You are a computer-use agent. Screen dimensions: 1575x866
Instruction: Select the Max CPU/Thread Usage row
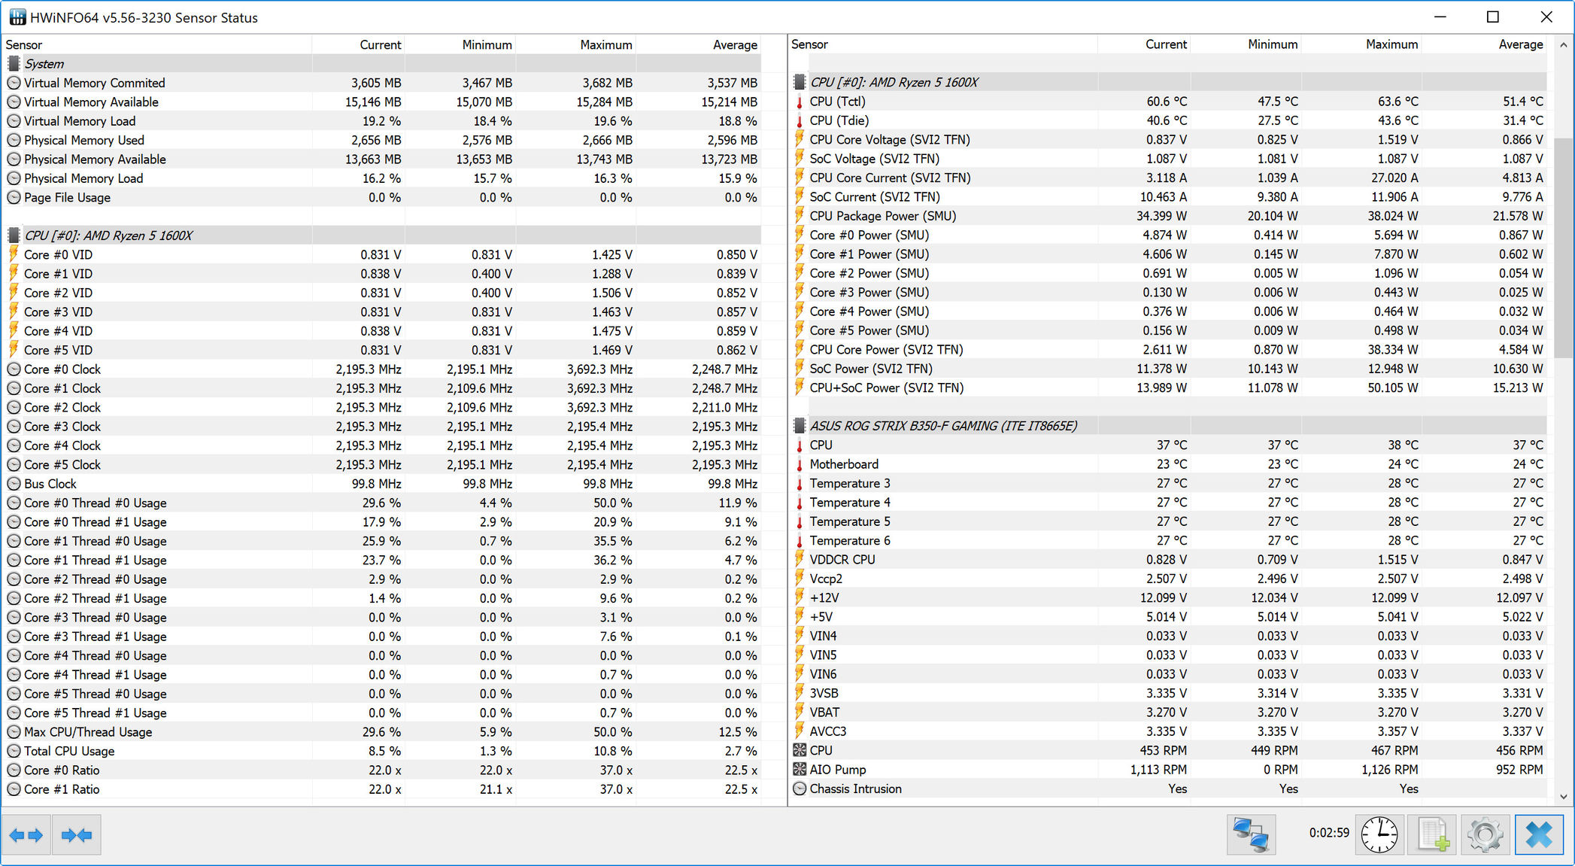(384, 732)
